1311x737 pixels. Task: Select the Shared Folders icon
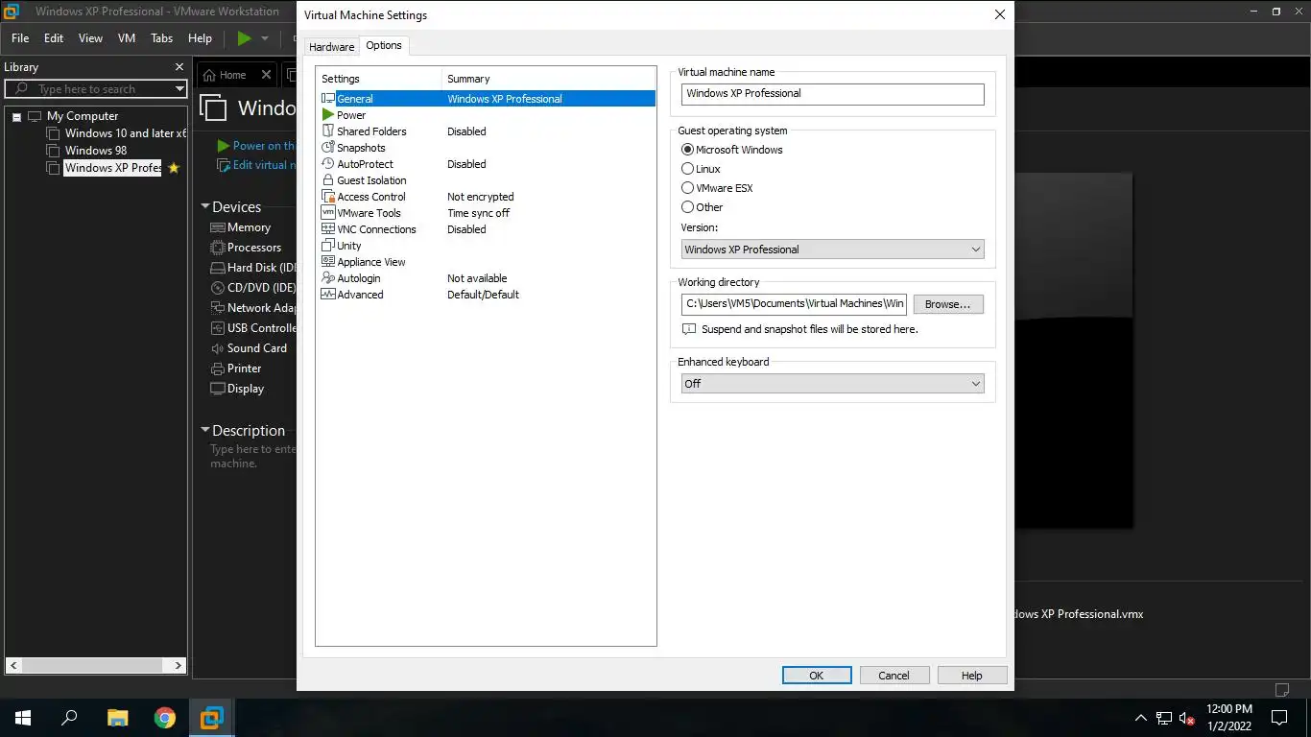tap(328, 131)
